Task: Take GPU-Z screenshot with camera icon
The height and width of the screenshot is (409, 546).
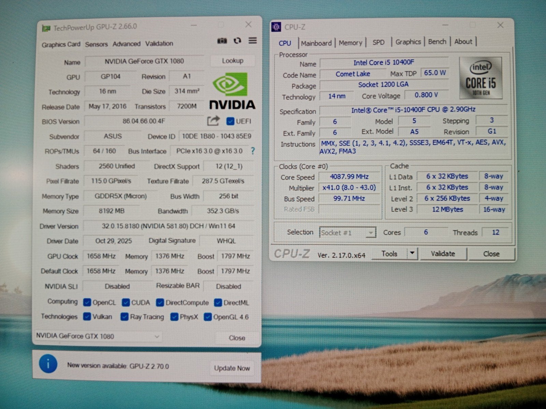Action: [222, 41]
